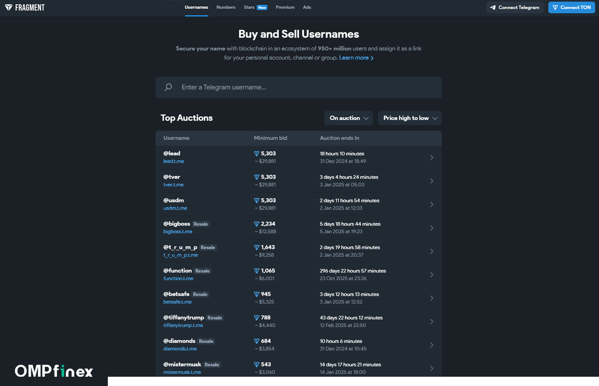Image resolution: width=599 pixels, height=386 pixels.
Task: Switch to the Numbers tab
Action: coord(226,7)
